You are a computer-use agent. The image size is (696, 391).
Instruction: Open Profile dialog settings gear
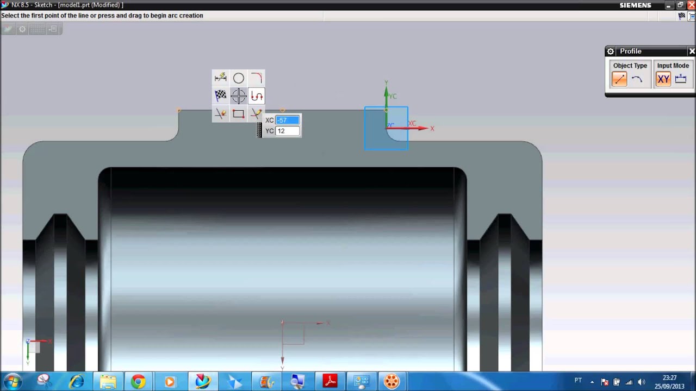click(611, 52)
